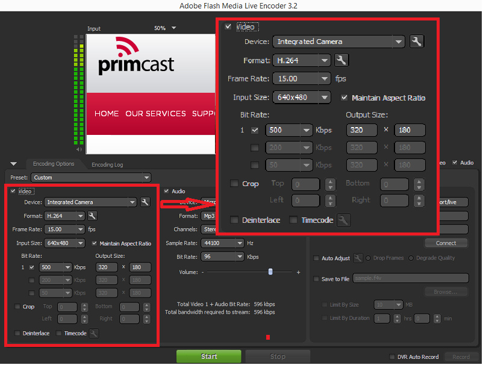Open wrench settings beside Device in lower-left Video panel
This screenshot has height=365, width=483.
(x=145, y=202)
